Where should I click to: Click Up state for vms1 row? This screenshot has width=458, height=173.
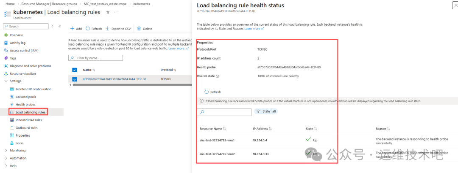point(311,140)
